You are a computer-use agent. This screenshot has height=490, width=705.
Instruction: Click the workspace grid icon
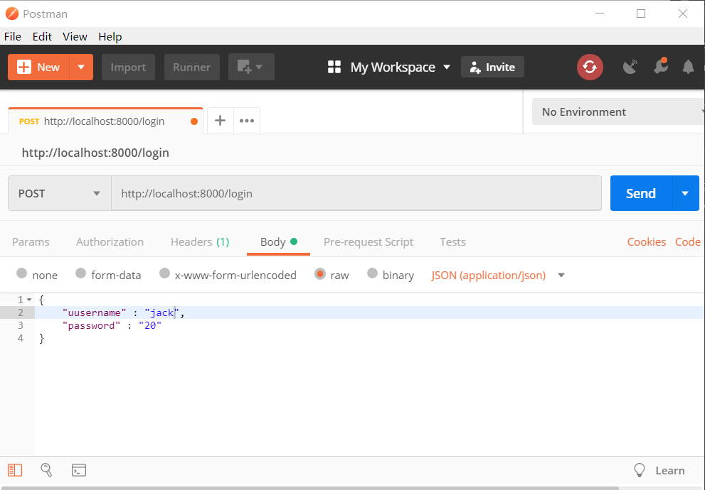pos(334,67)
